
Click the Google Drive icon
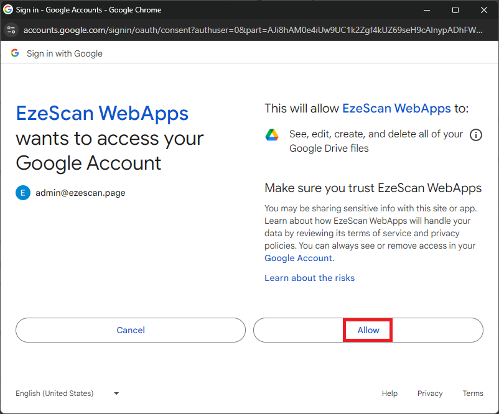272,135
